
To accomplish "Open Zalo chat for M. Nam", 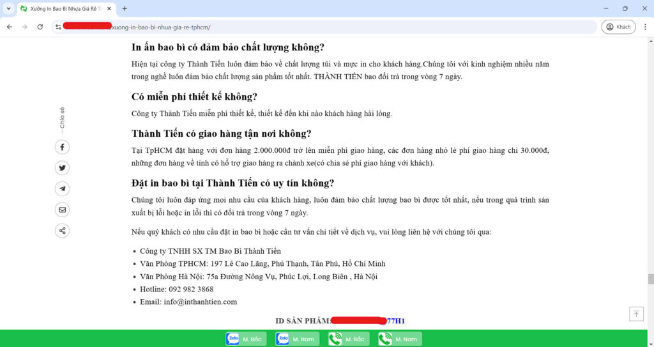I will point(298,339).
